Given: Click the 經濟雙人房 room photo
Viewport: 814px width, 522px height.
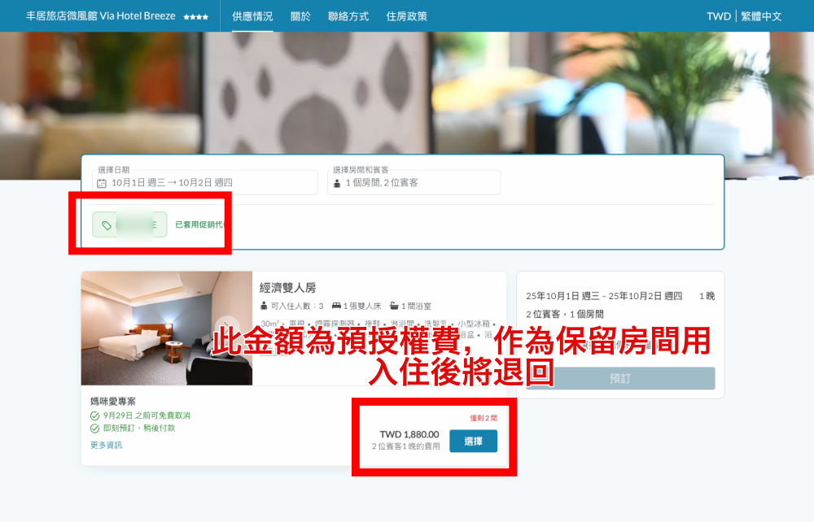Looking at the screenshot, I should tap(155, 328).
